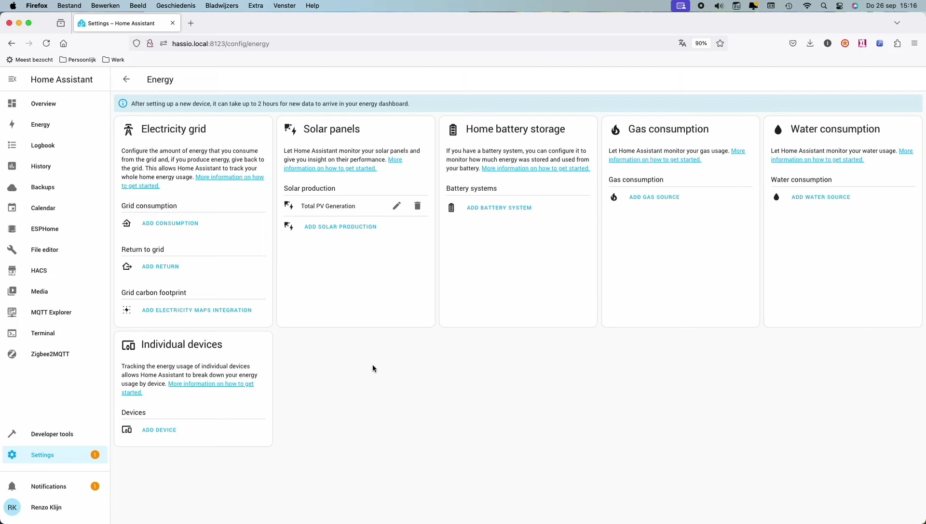Screen dimensions: 926x524
Task: Open the Werk bookmarks folder
Action: pos(113,60)
